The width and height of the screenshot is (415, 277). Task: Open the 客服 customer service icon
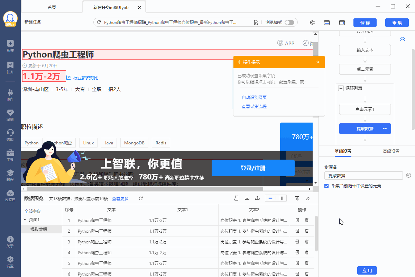(x=10, y=135)
